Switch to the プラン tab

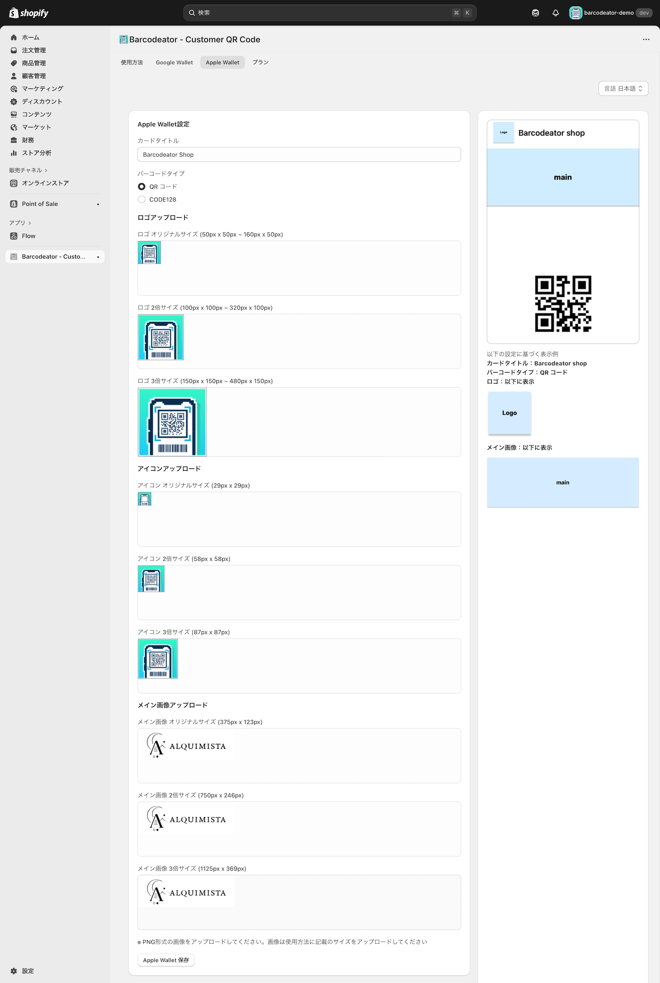pyautogui.click(x=260, y=62)
